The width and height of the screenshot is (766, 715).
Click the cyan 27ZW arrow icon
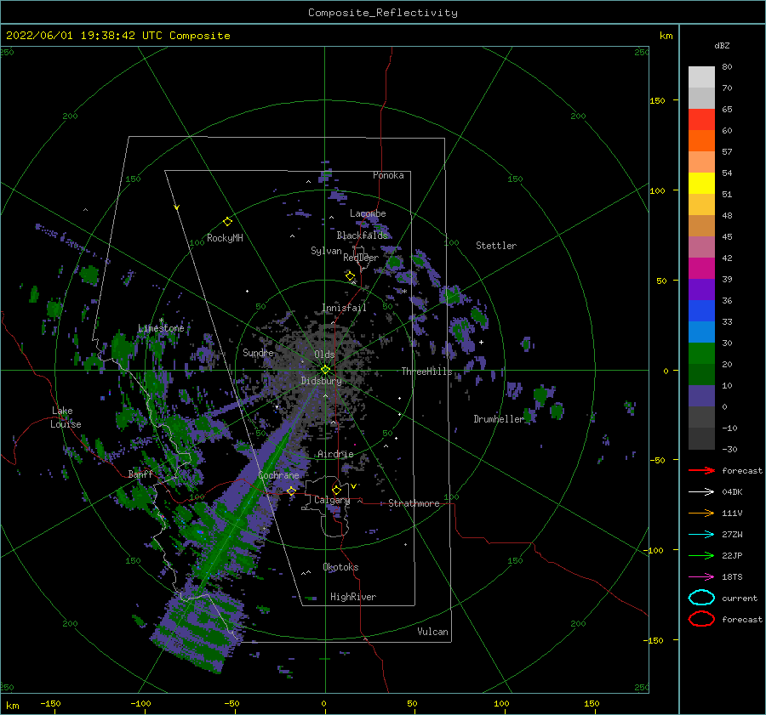701,535
